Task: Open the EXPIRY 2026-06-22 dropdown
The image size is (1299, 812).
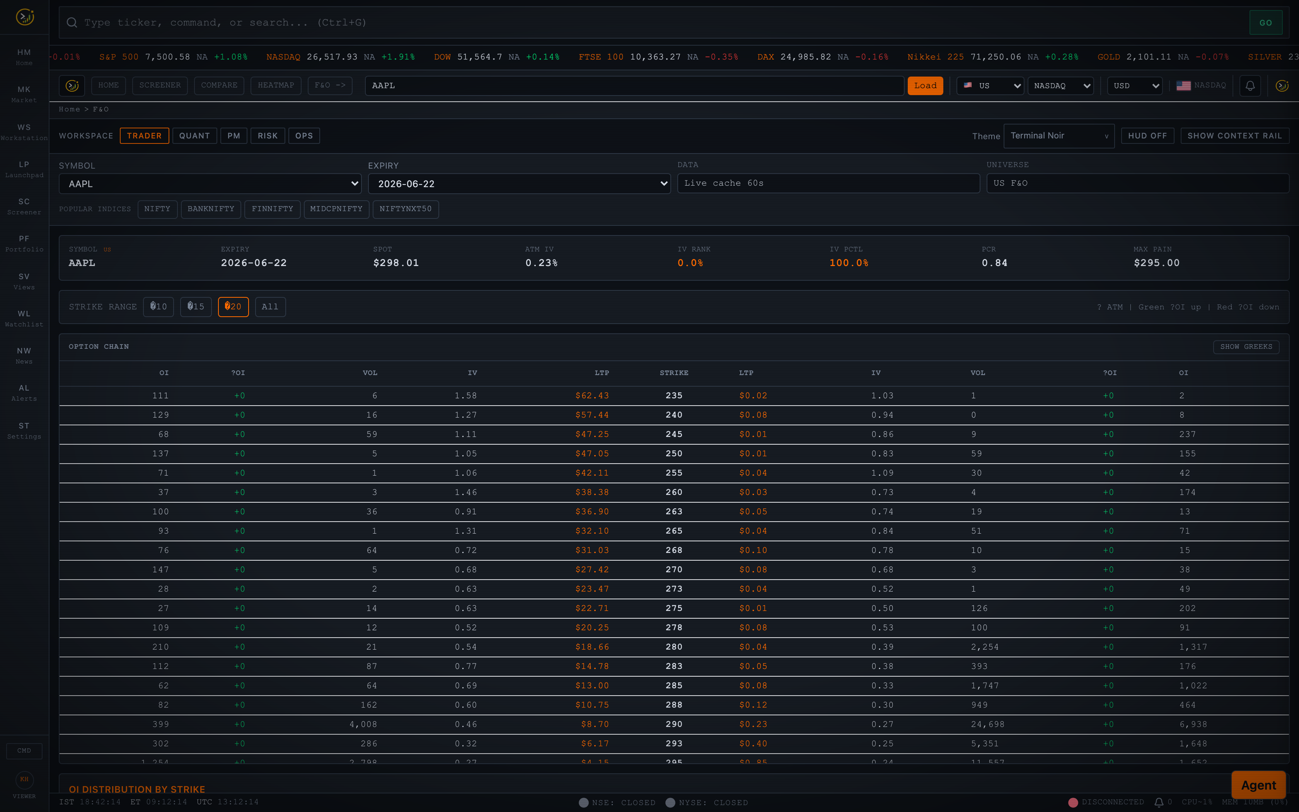Action: pyautogui.click(x=519, y=184)
